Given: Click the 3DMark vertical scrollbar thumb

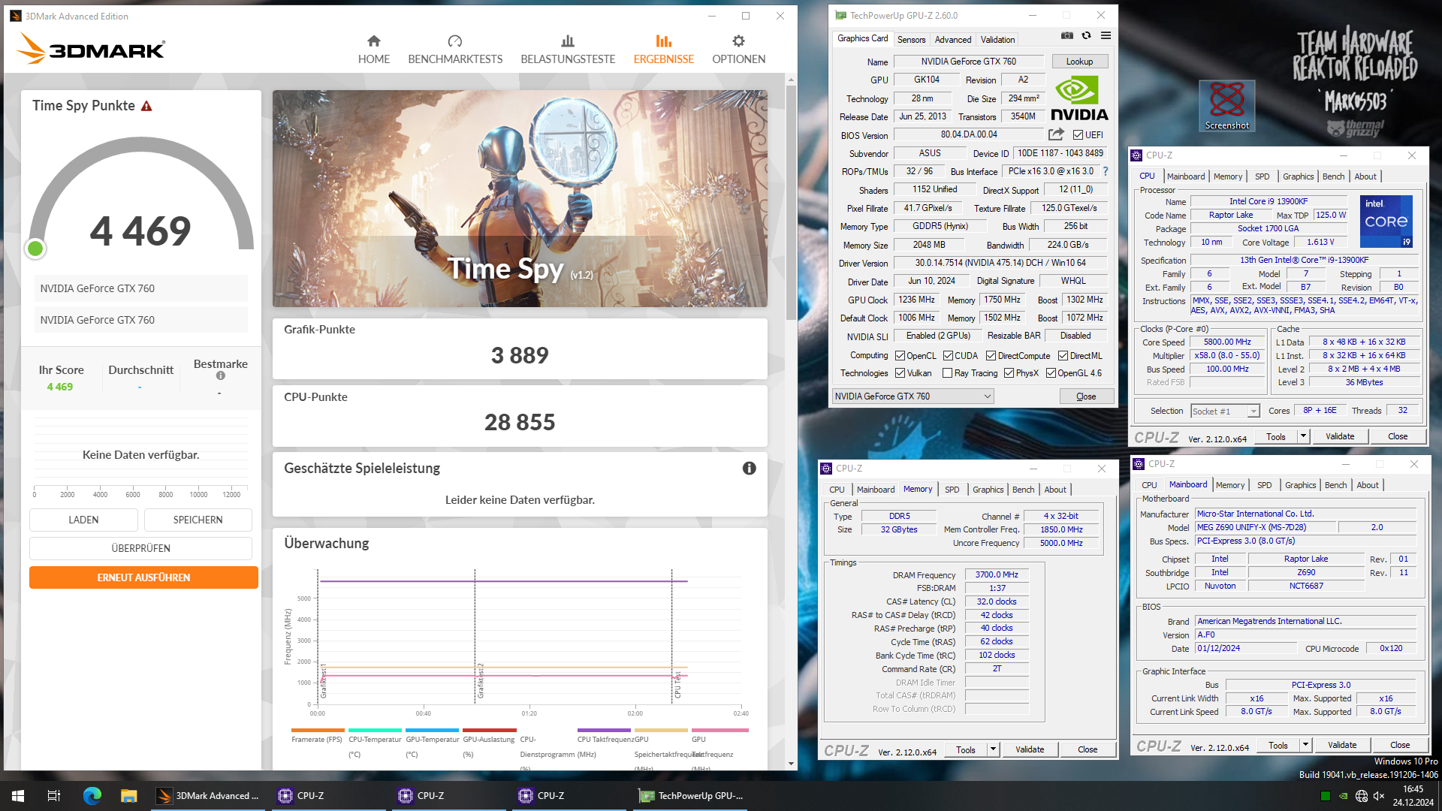Looking at the screenshot, I should [791, 203].
